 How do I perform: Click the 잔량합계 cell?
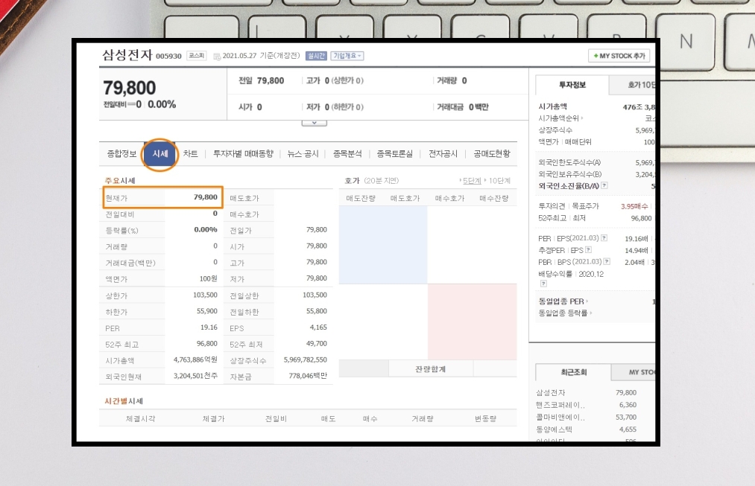click(431, 369)
